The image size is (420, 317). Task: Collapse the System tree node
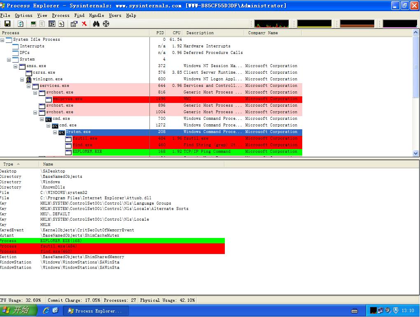tap(9, 60)
